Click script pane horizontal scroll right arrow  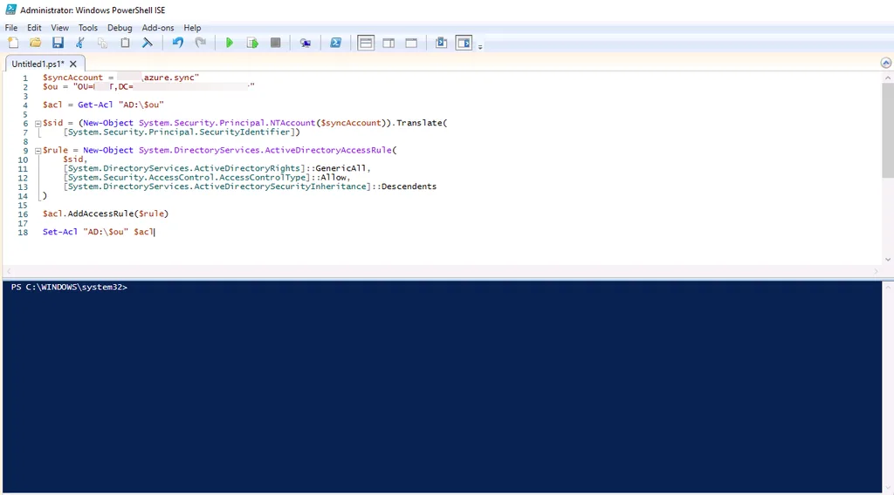click(x=877, y=271)
